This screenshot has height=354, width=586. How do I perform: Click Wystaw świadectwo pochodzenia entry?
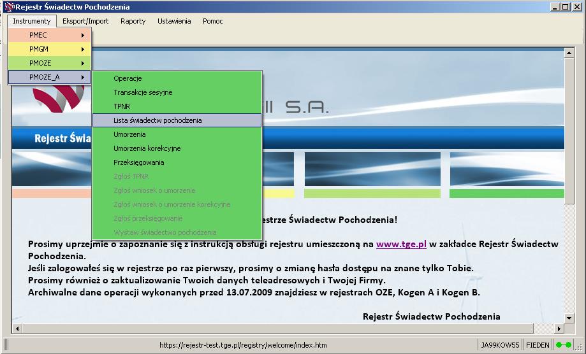click(177, 232)
